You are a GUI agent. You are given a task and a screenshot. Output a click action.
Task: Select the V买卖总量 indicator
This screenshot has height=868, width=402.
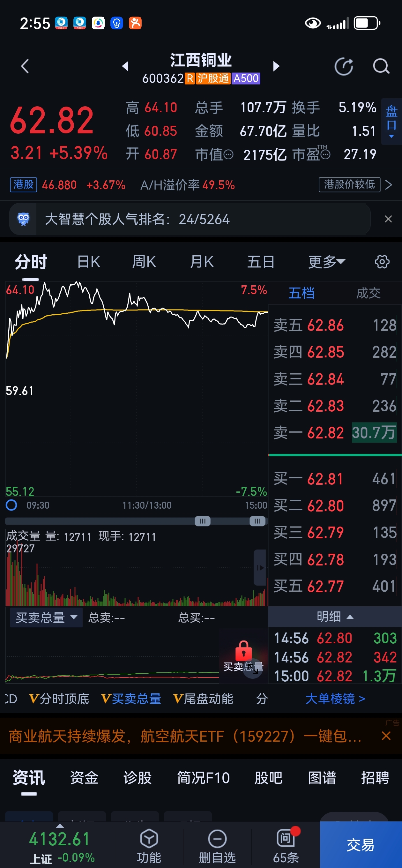coord(131,699)
